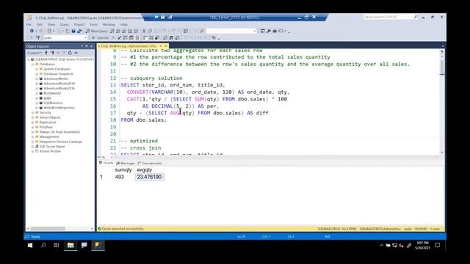Click the taskbar clock showing 9:07 PM
The height and width of the screenshot is (264, 470).
click(x=422, y=246)
